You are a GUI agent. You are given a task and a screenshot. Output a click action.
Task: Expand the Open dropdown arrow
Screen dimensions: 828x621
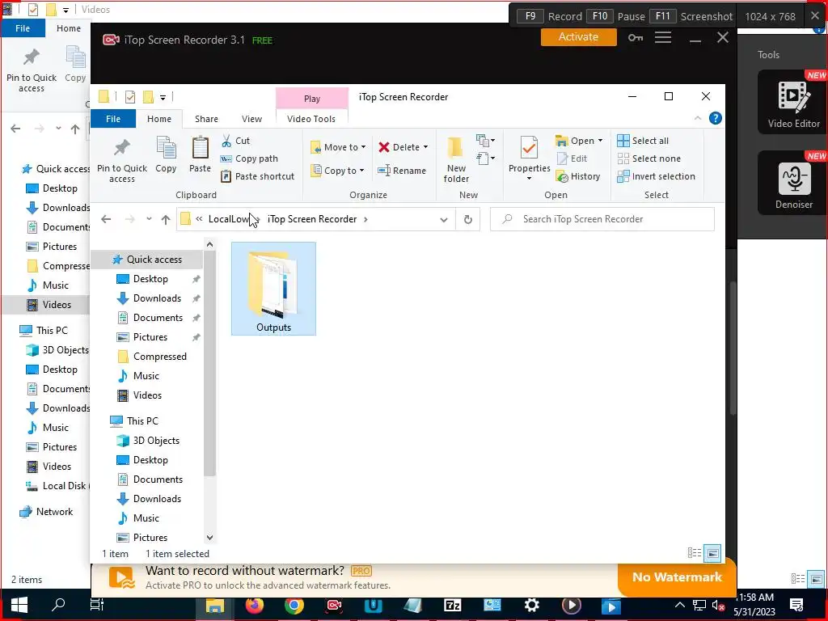(600, 141)
